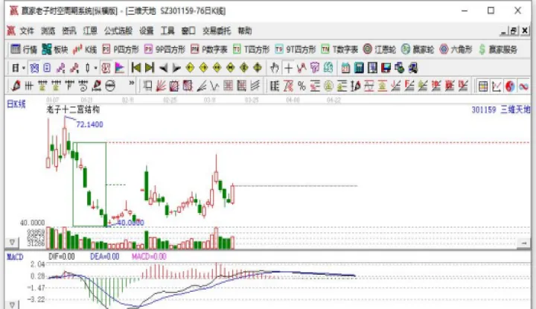
Task: Jump to first bar with green arrow icon
Action: [x=136, y=68]
